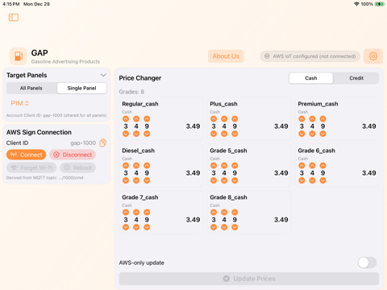Image resolution: width=387 pixels, height=290 pixels.
Task: Copy the Client ID gap-1000
Action: [103, 143]
